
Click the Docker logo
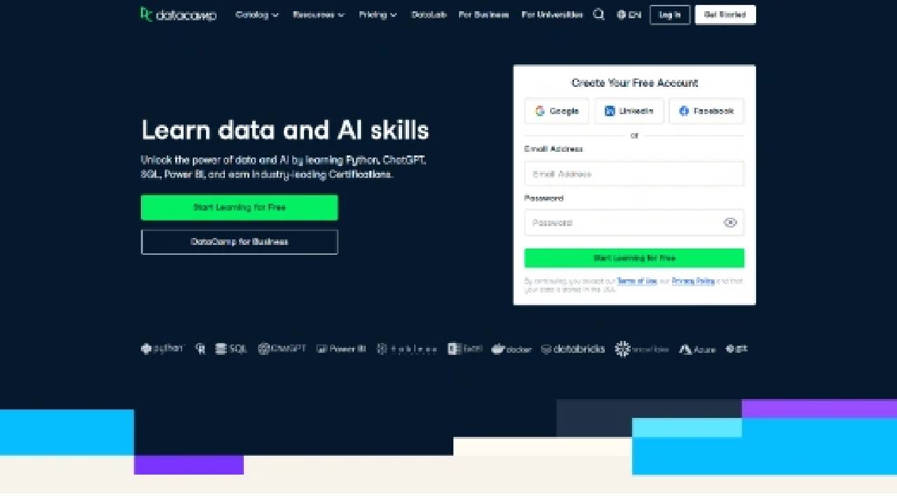[512, 349]
